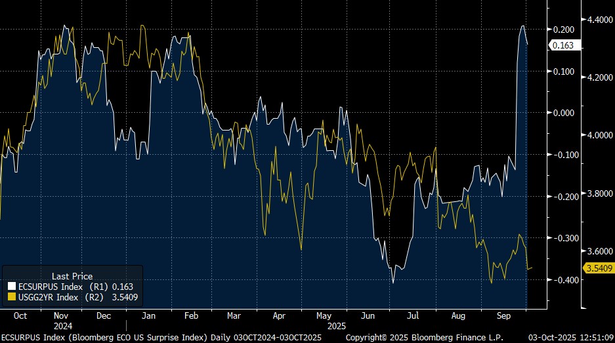
Task: Click the Last Price legend header
Action: tap(72, 276)
